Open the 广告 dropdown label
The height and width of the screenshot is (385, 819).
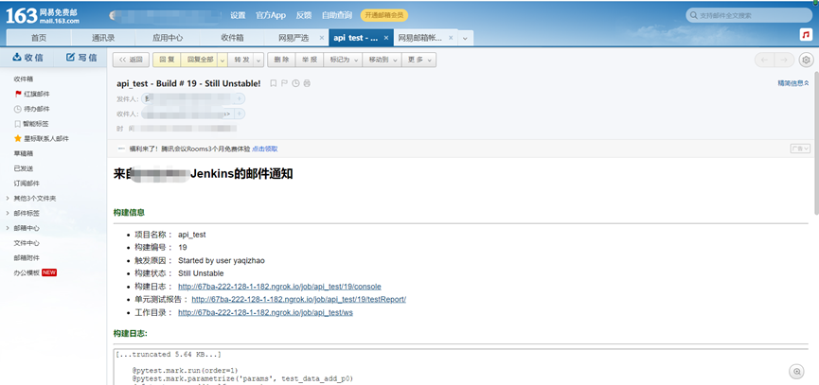tap(800, 149)
